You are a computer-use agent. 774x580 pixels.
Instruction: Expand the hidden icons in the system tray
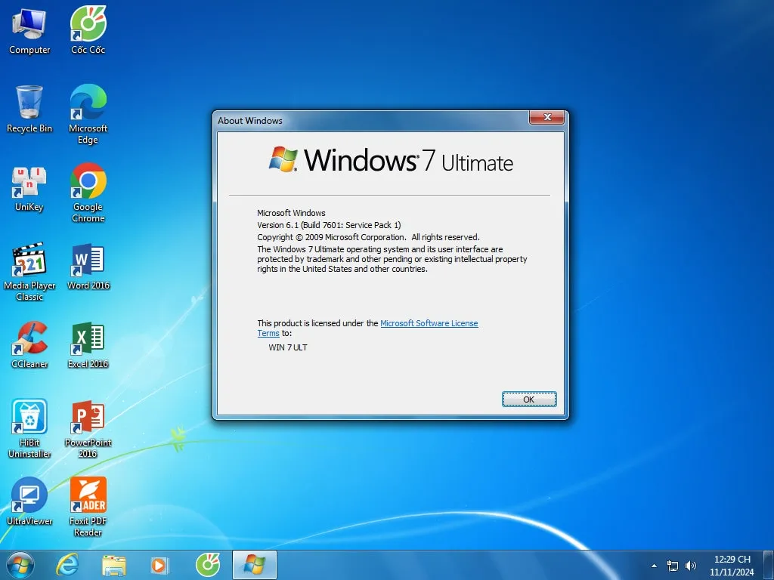coord(653,564)
